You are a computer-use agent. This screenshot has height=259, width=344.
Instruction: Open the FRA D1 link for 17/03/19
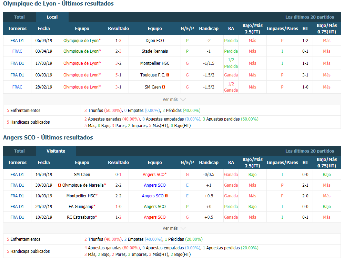[x=17, y=63]
